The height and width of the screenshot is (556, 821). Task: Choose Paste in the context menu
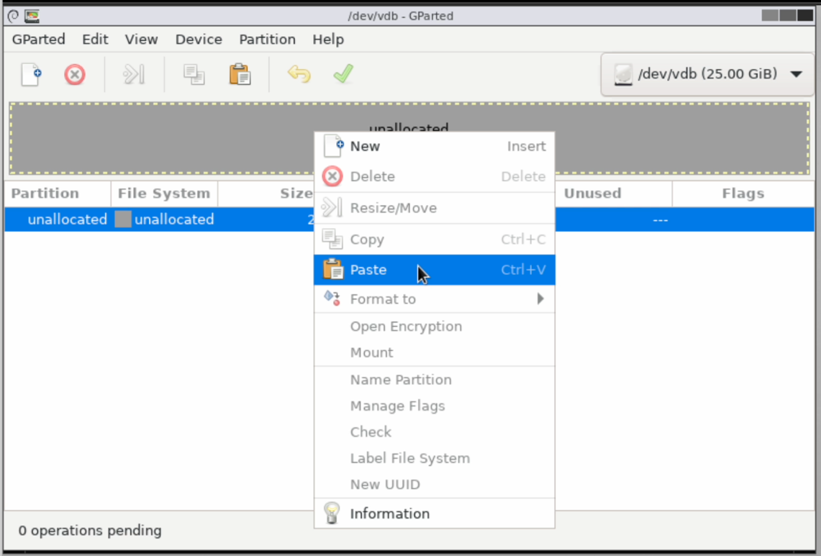435,270
